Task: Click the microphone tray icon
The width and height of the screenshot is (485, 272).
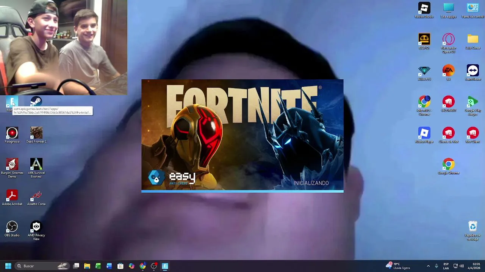Action: click(x=436, y=266)
